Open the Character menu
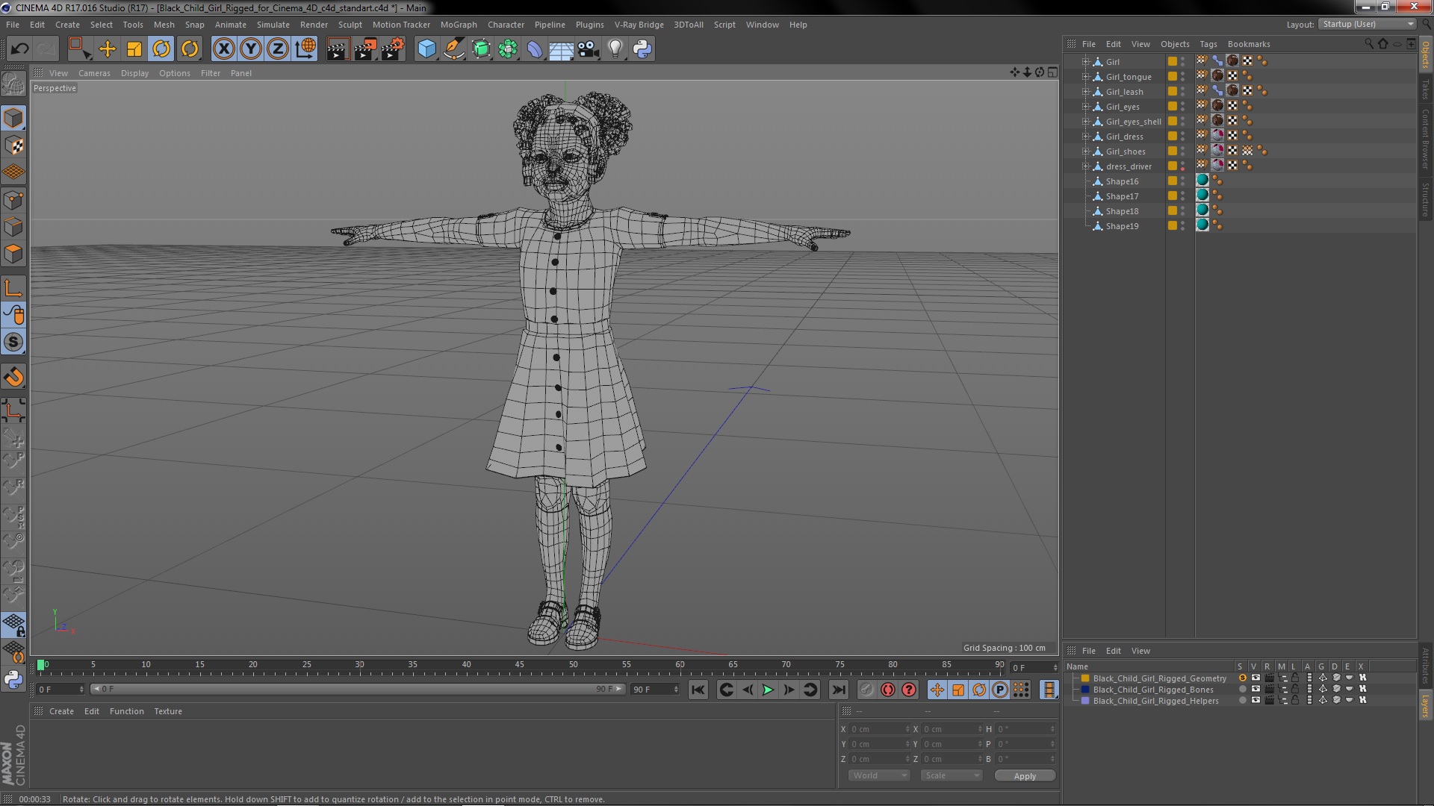The image size is (1434, 806). coord(506,25)
